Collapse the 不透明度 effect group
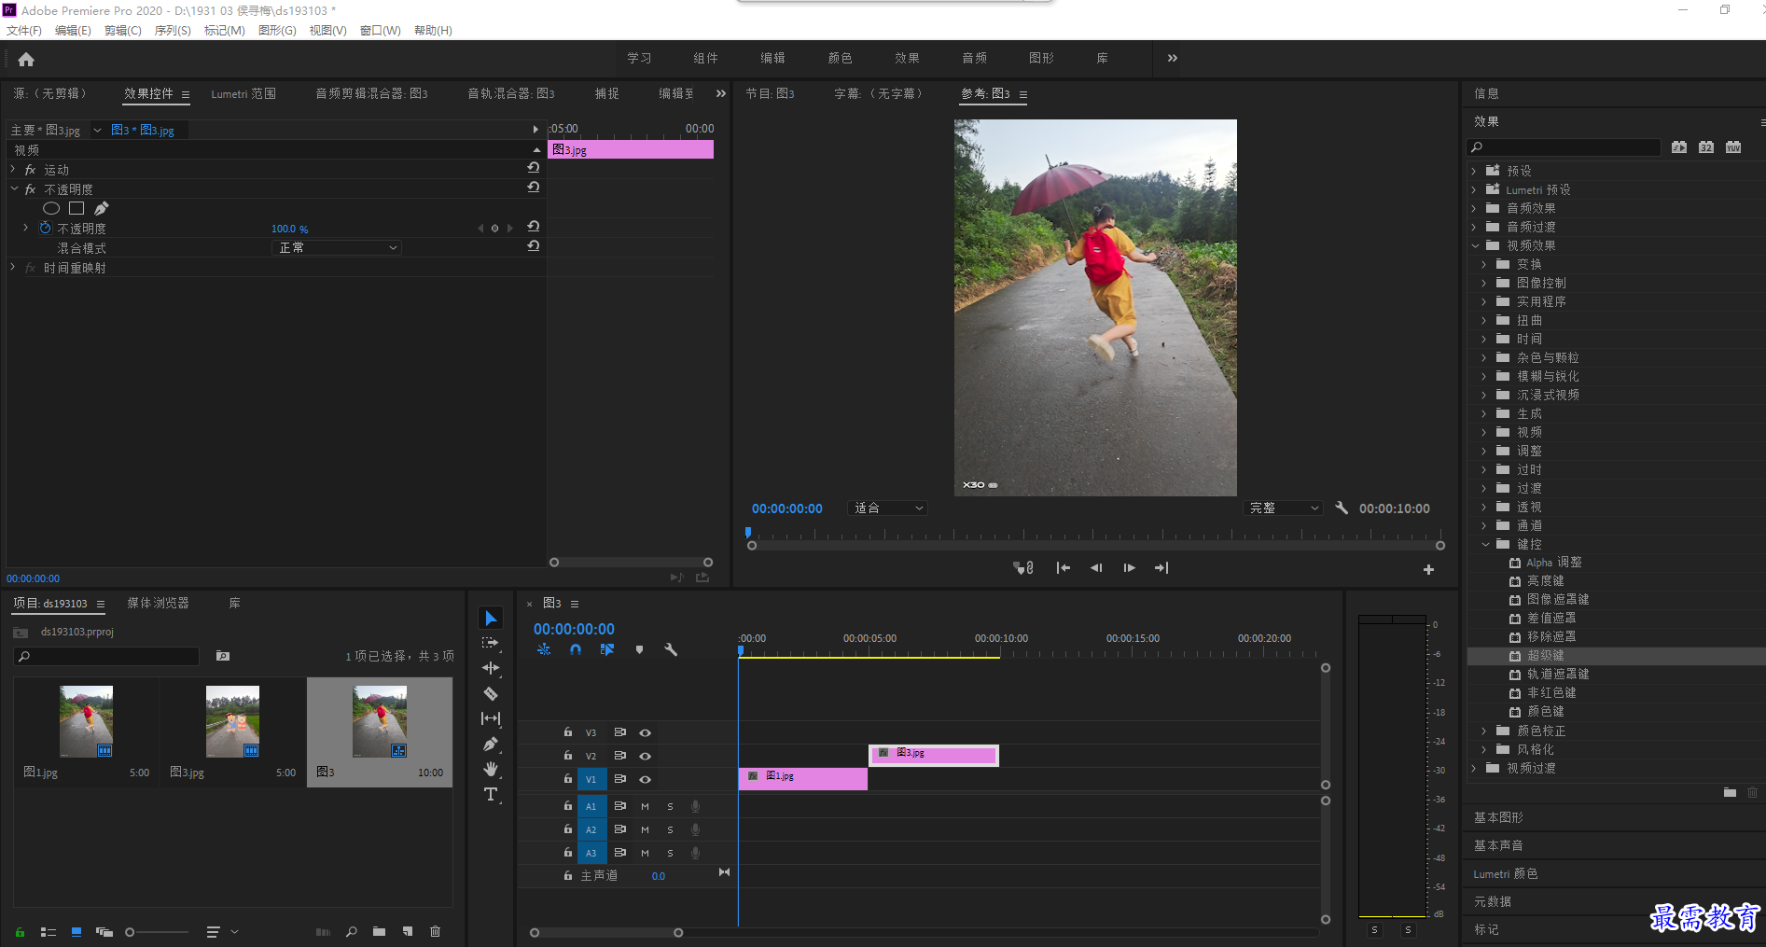1766x947 pixels. [14, 188]
